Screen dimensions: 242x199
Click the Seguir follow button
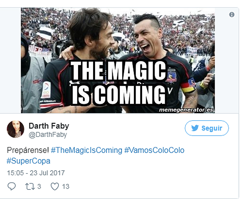207,128
